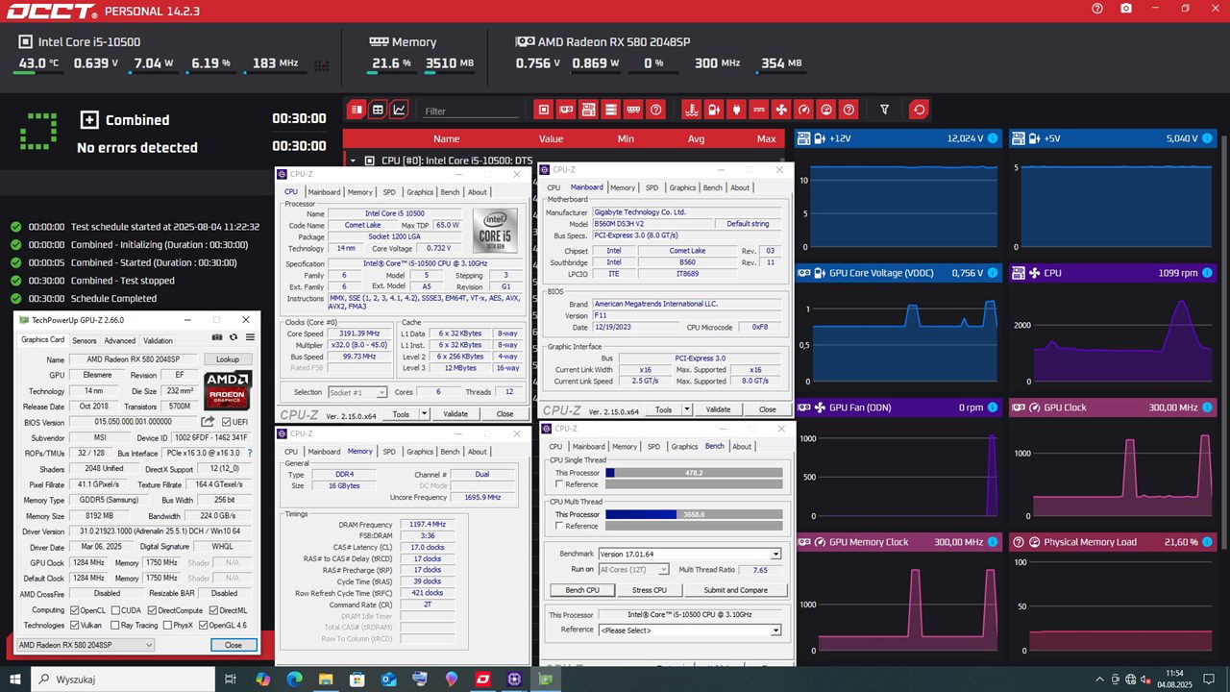Image resolution: width=1230 pixels, height=692 pixels.
Task: Toggle load usage gauge filter icon
Action: pyautogui.click(x=826, y=110)
